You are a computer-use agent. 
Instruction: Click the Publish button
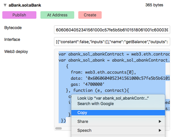pyautogui.click(x=19, y=15)
